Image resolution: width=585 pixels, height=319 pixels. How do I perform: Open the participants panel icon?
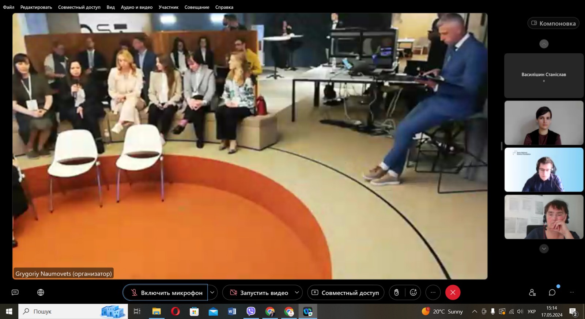(532, 292)
